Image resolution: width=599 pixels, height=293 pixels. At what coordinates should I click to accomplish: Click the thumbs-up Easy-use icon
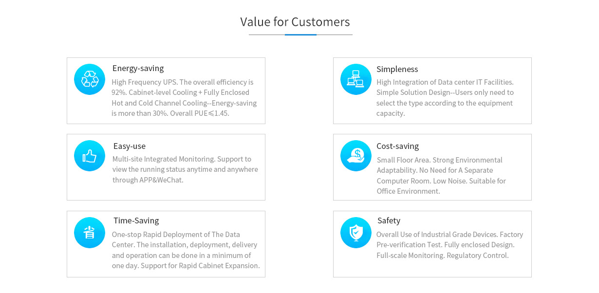(x=90, y=156)
